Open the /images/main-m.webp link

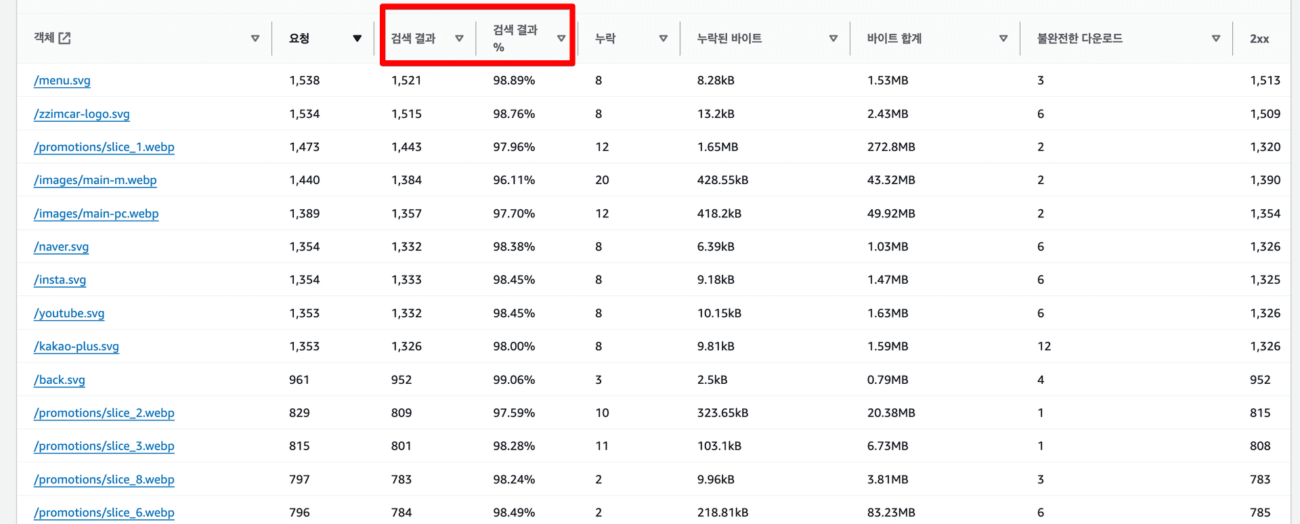click(95, 180)
